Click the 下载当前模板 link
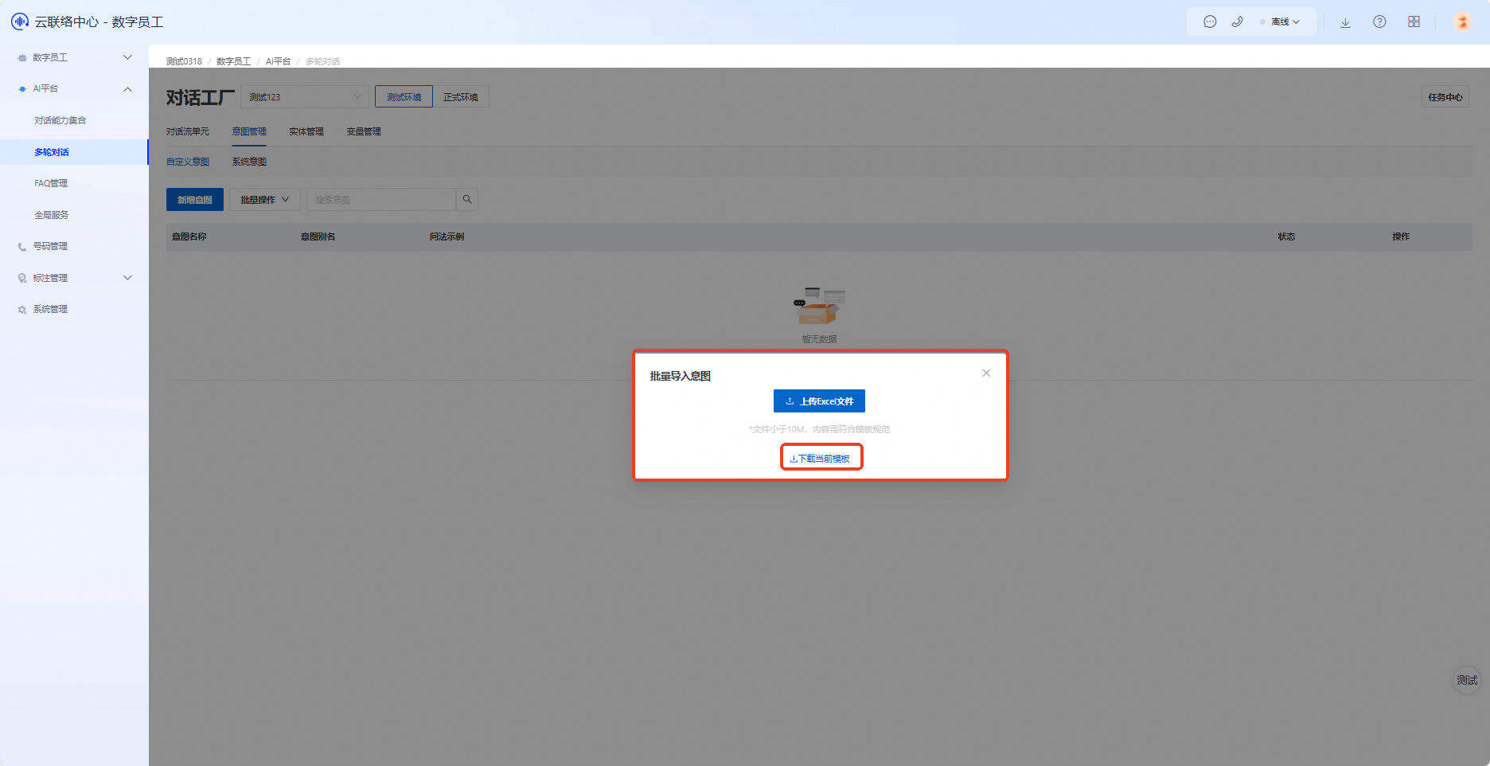 (x=821, y=459)
